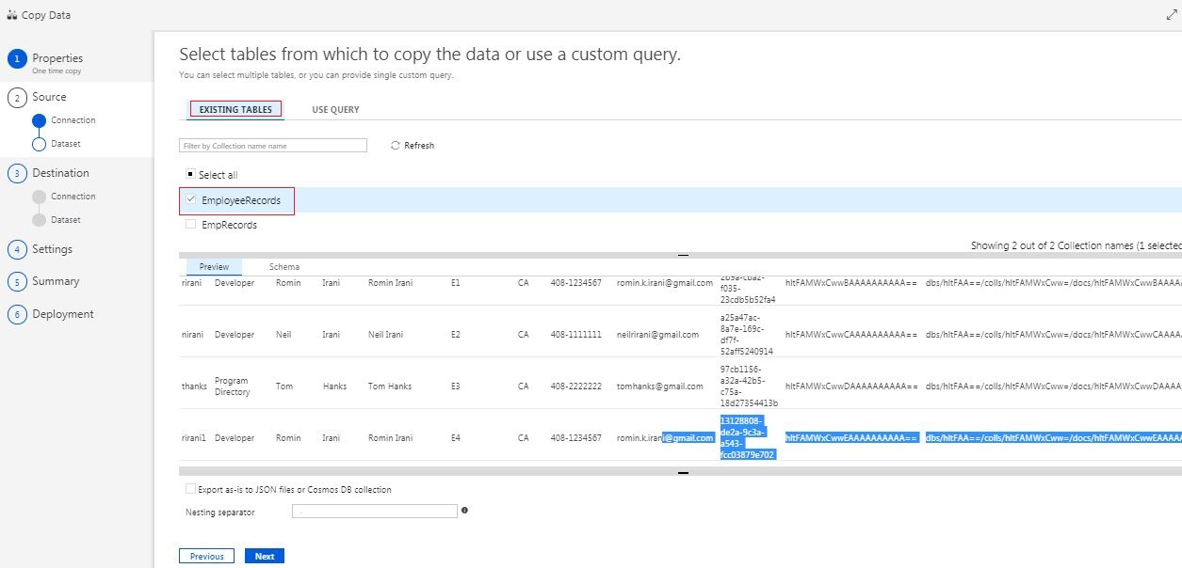
Task: Switch to the USE QUERY tab
Action: (334, 109)
